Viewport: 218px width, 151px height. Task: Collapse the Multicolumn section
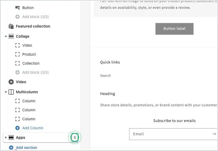pyautogui.click(x=6, y=92)
